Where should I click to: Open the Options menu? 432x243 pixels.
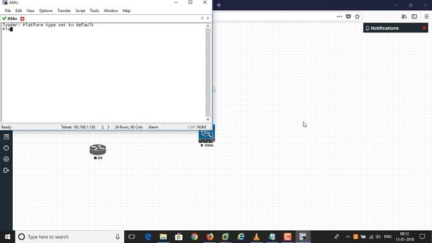click(46, 11)
